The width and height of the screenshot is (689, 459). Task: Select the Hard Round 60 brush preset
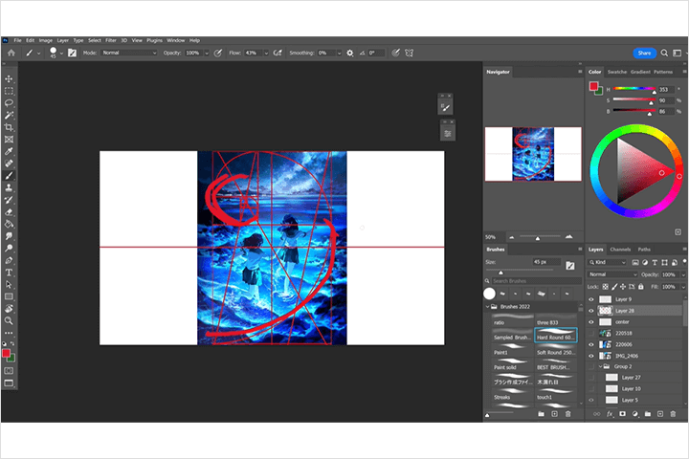(x=555, y=335)
